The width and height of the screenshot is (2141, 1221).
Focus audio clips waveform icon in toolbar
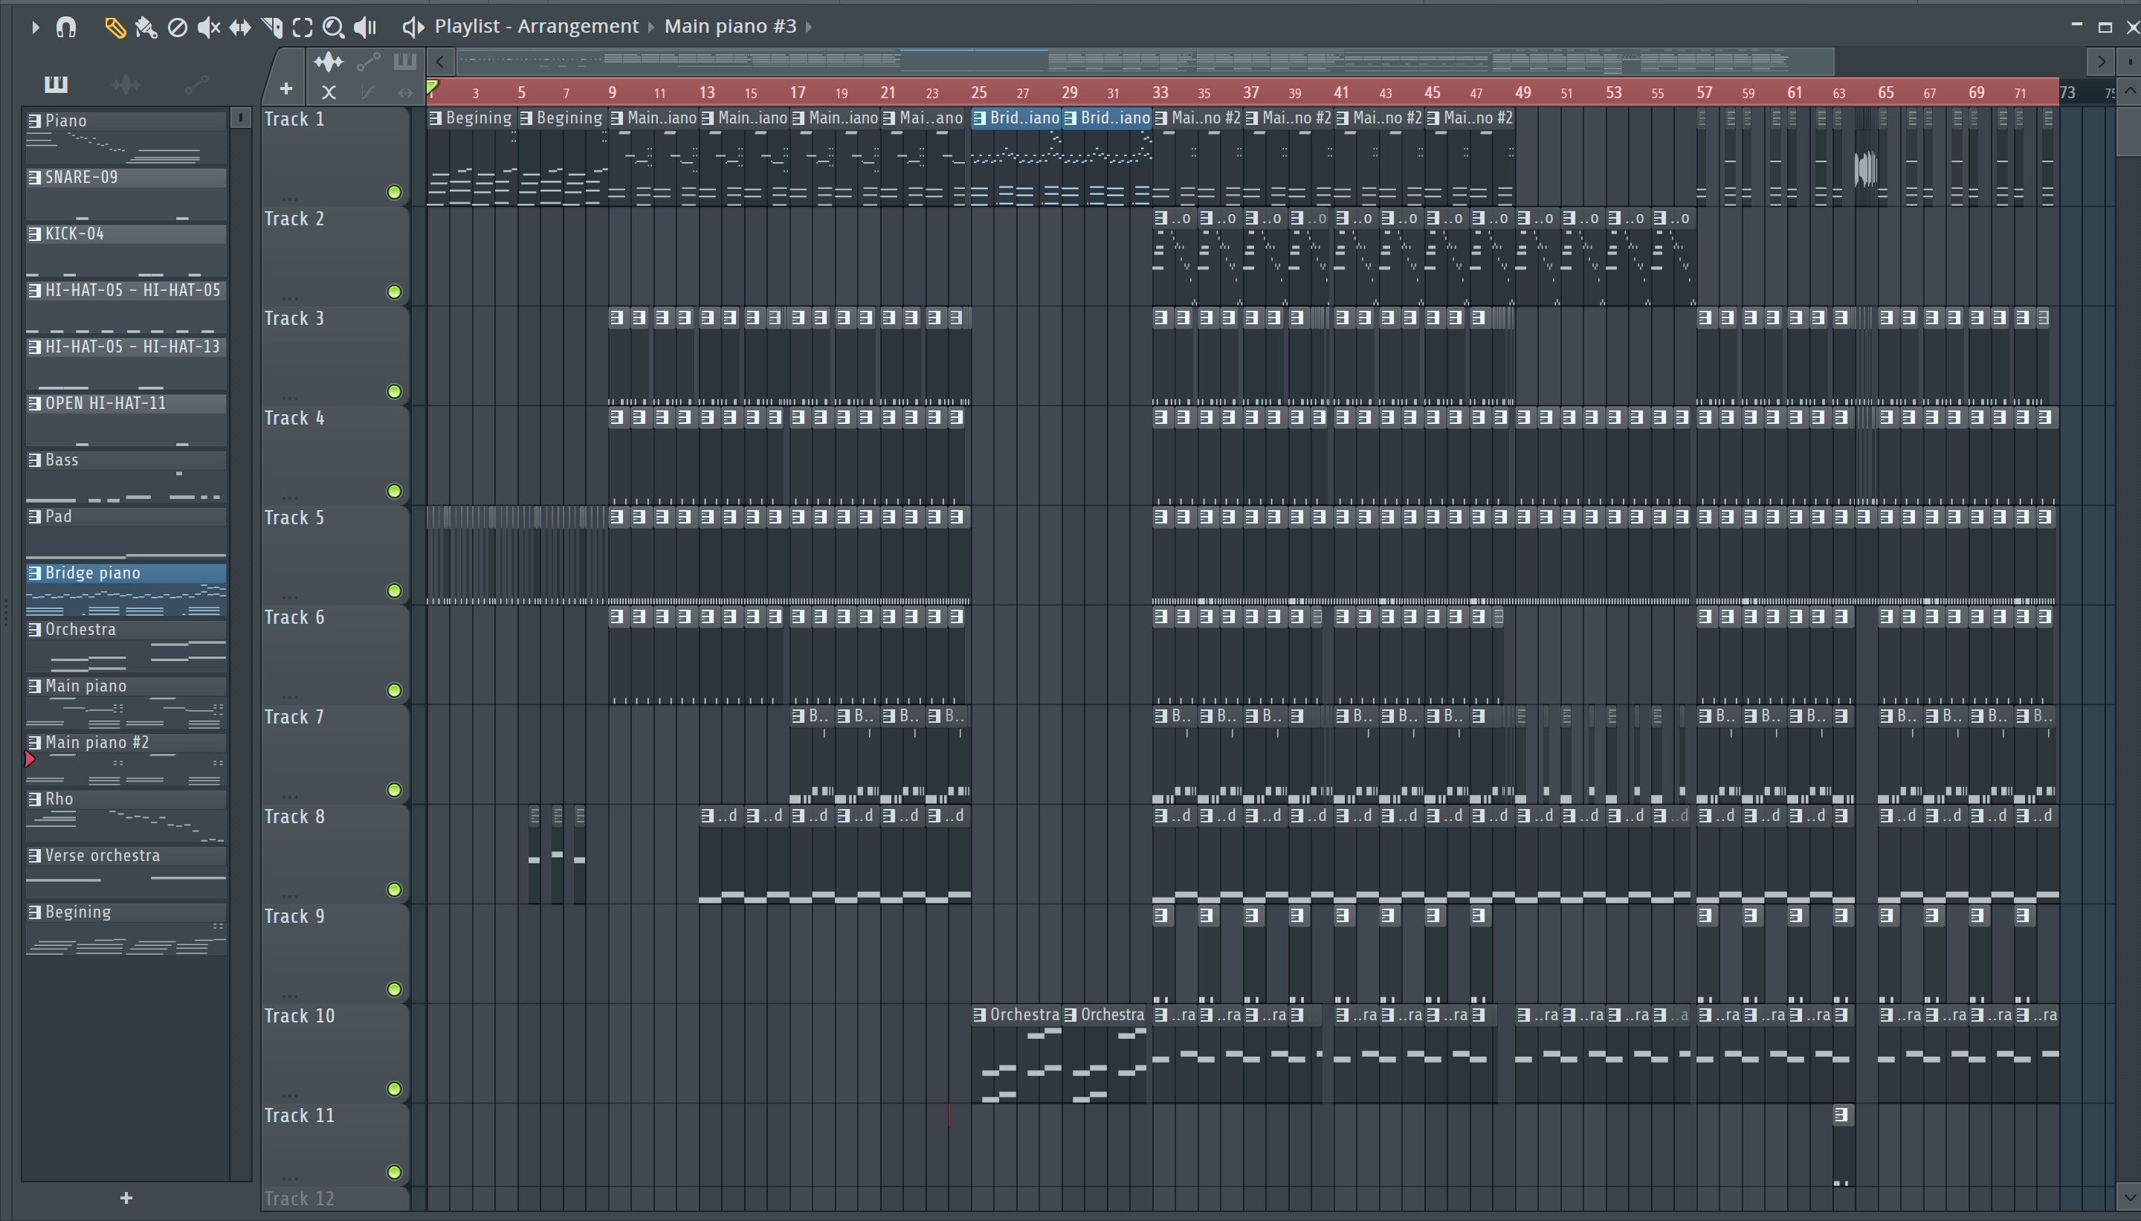click(329, 61)
